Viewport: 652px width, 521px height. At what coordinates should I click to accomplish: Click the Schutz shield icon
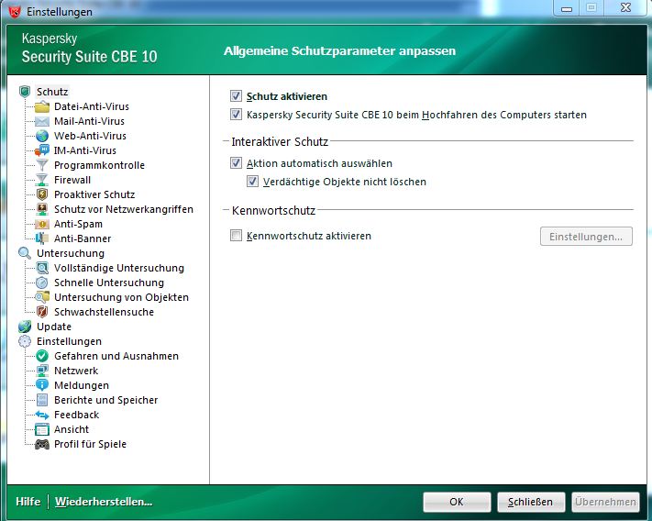[25, 92]
